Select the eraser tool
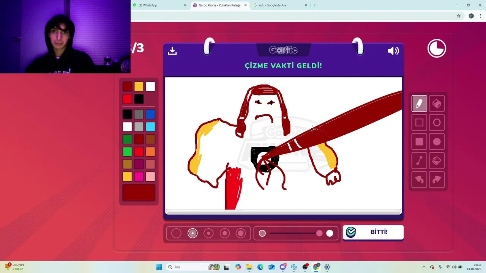The width and height of the screenshot is (486, 273). (x=437, y=104)
